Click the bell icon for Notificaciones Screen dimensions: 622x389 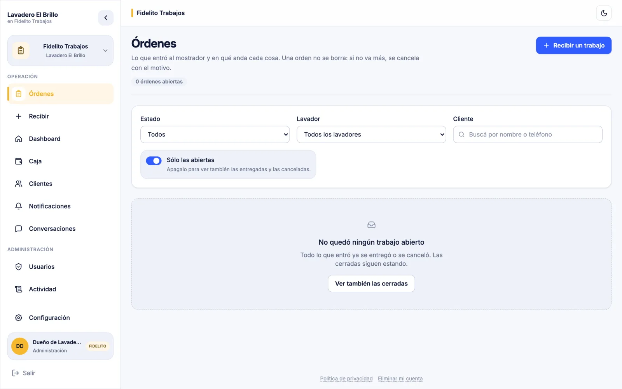pos(19,206)
